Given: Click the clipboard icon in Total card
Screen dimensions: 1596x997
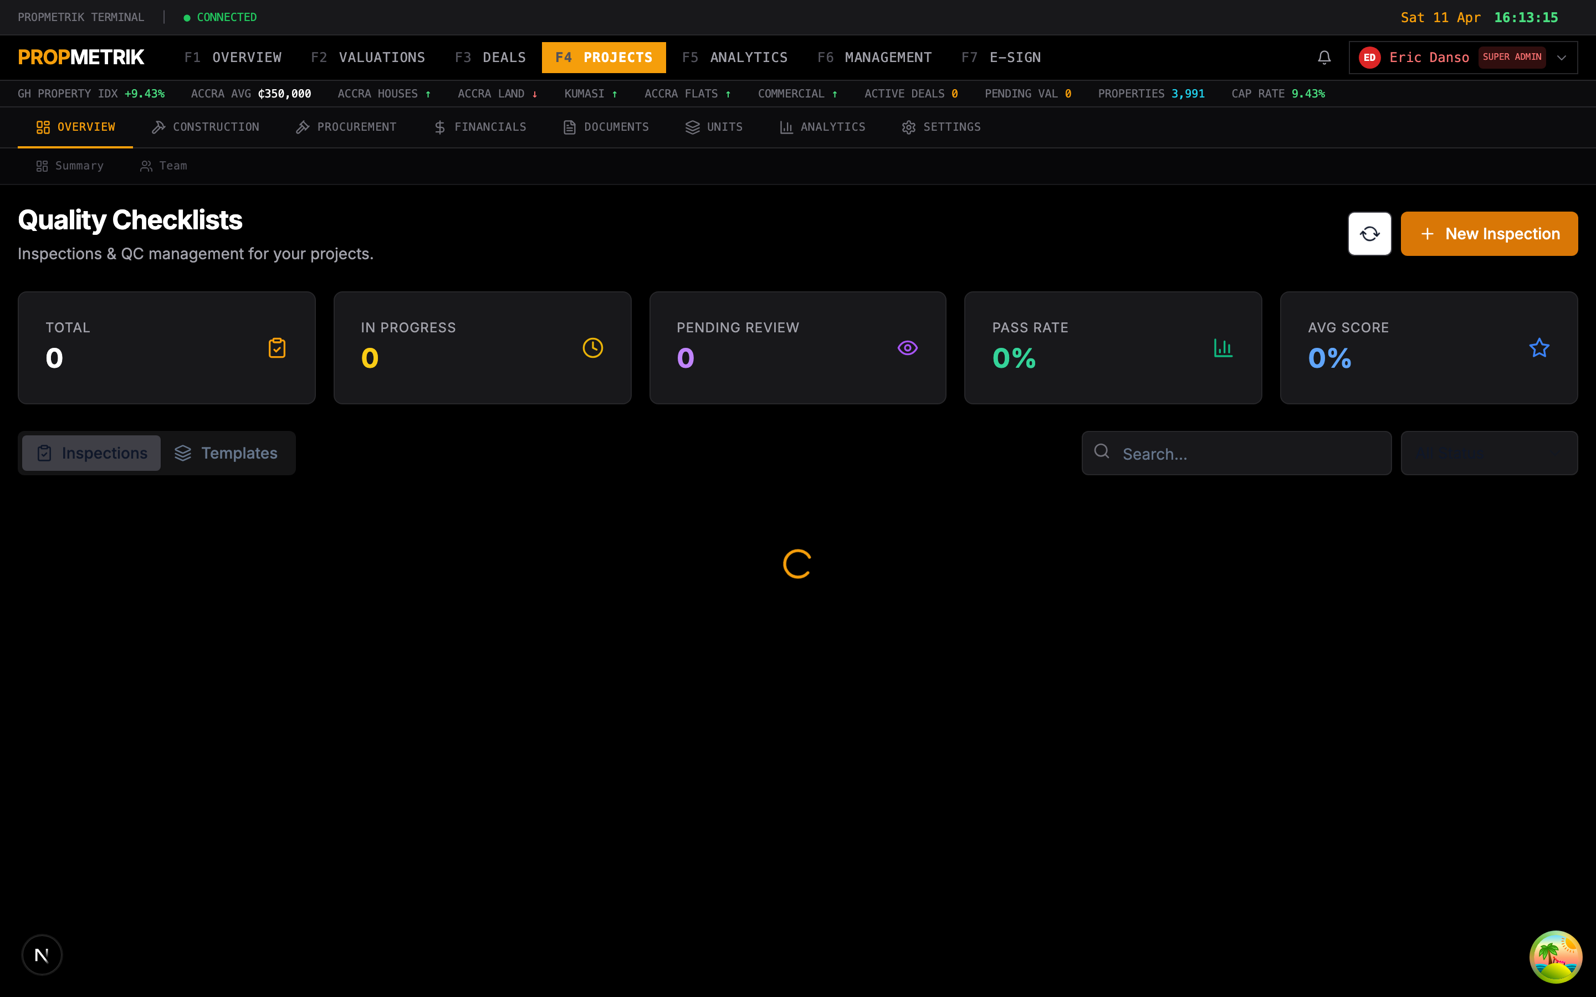Looking at the screenshot, I should [277, 347].
